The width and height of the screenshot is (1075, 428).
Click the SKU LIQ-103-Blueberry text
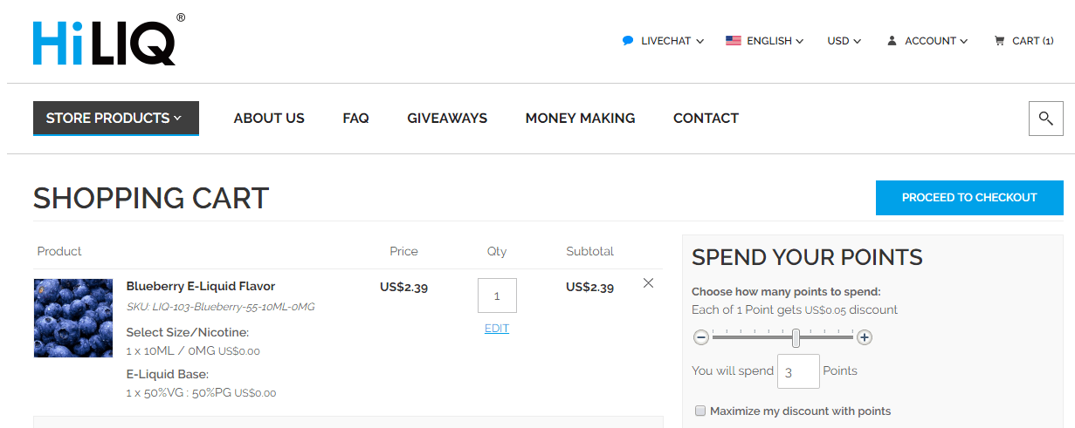[x=220, y=307]
